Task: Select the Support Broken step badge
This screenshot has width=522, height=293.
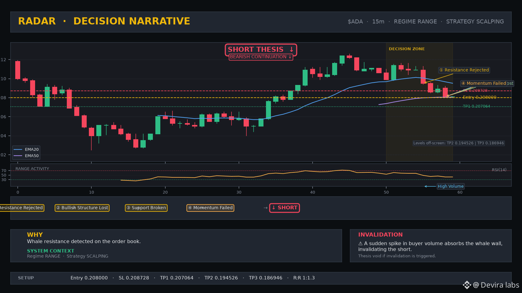Action: pos(146,208)
